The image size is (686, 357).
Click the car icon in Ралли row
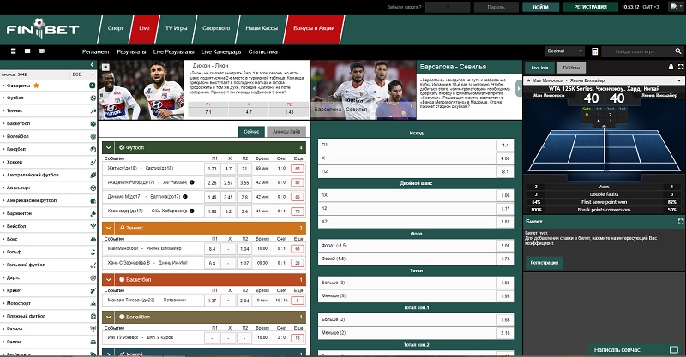click(x=93, y=342)
